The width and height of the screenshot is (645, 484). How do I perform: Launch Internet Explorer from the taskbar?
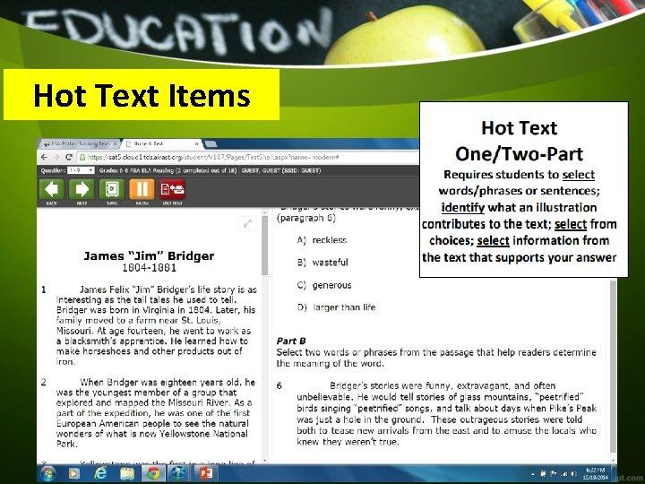[100, 474]
